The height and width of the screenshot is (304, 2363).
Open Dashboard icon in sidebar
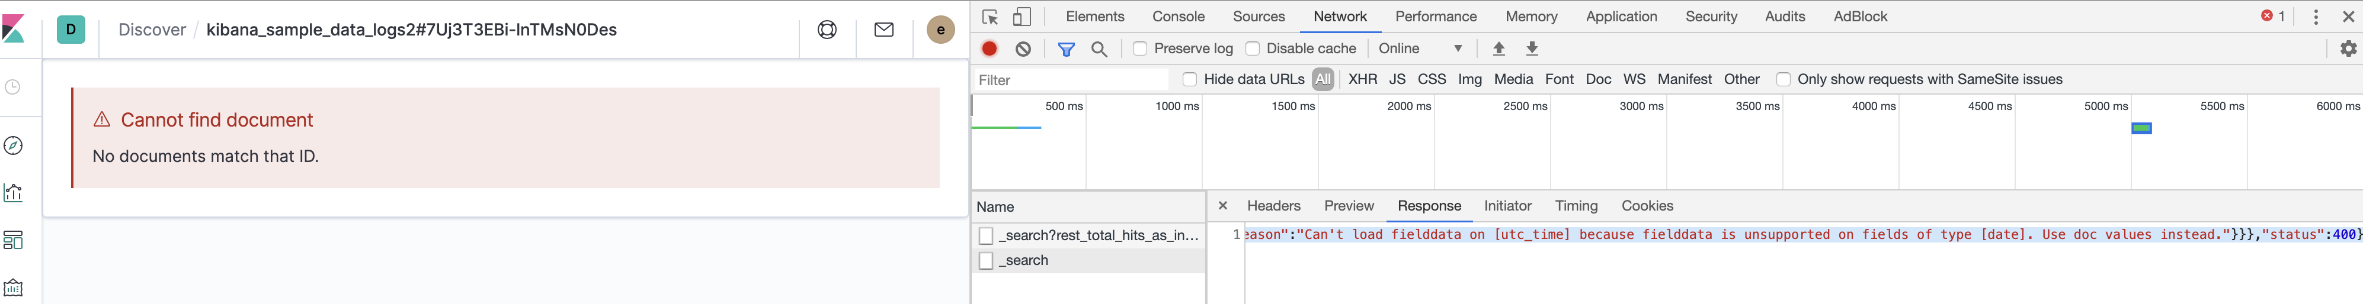point(13,240)
